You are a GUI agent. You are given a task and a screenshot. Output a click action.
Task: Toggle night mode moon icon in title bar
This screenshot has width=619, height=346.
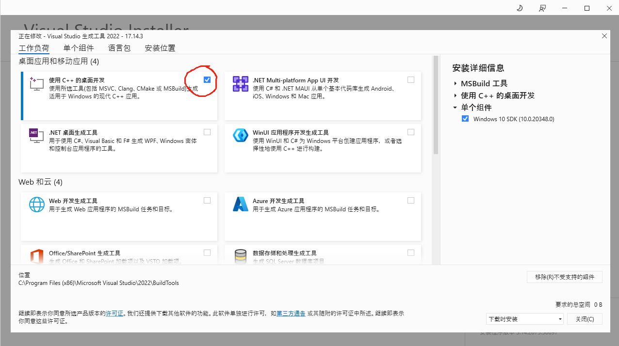520,8
